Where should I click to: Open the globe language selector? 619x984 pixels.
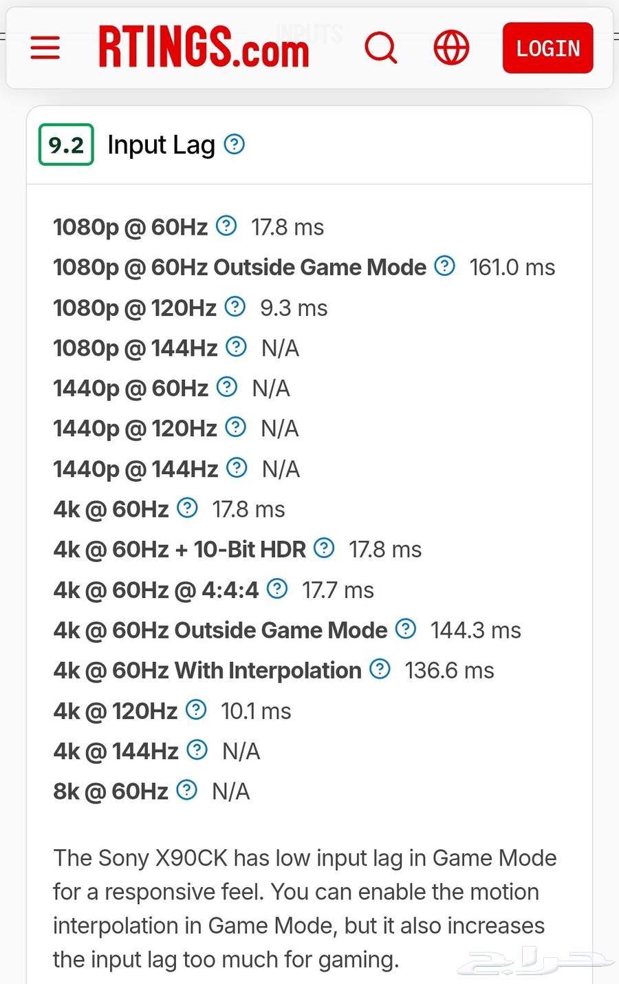coord(451,48)
